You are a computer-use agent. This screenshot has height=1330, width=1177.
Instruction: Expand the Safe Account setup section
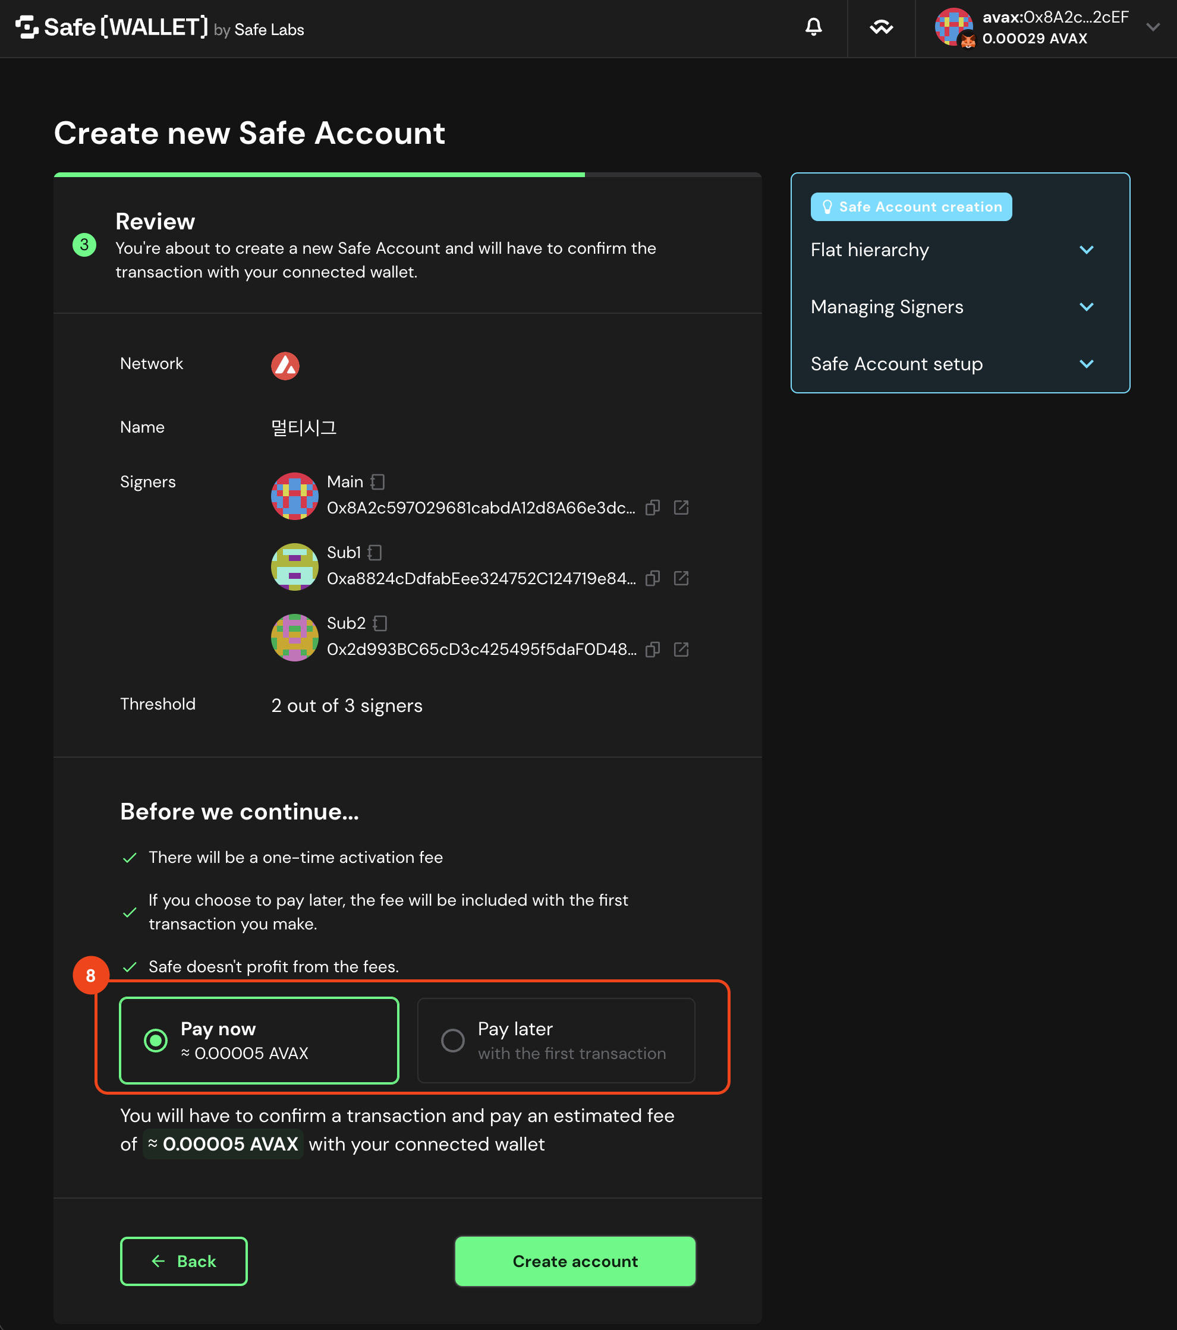952,364
